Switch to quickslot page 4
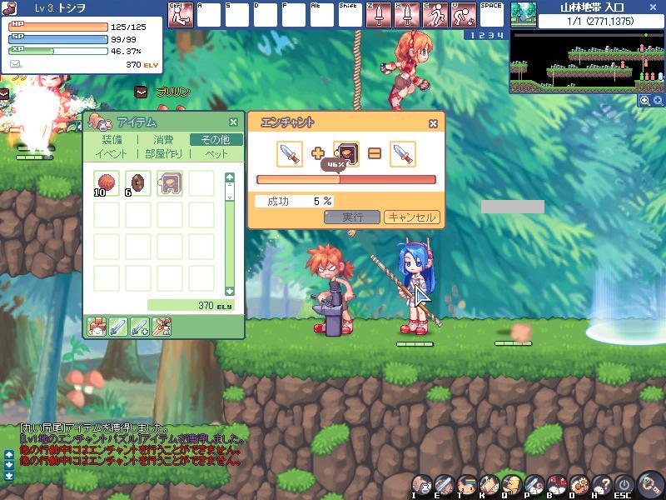Image resolution: width=666 pixels, height=500 pixels. pos(500,35)
